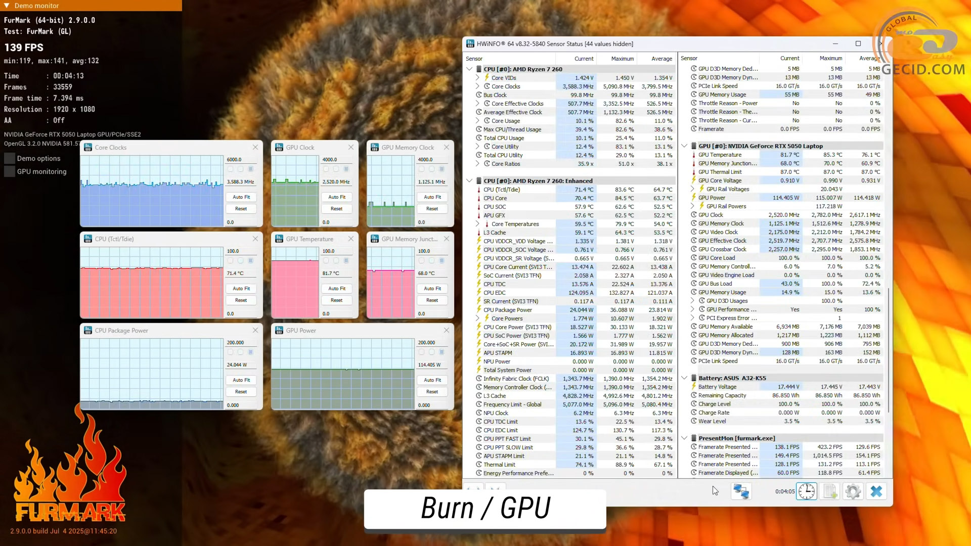Toggle the Demo options checkbox
The height and width of the screenshot is (546, 971).
coord(10,158)
